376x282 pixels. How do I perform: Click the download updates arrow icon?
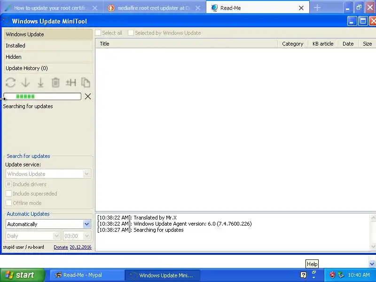(x=26, y=83)
